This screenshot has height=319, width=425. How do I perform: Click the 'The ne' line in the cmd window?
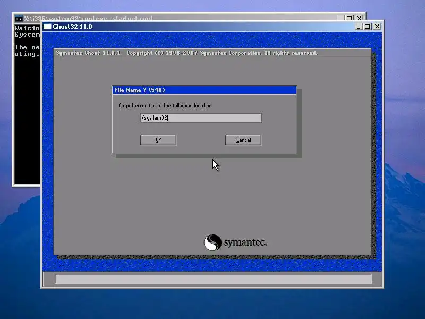27,47
